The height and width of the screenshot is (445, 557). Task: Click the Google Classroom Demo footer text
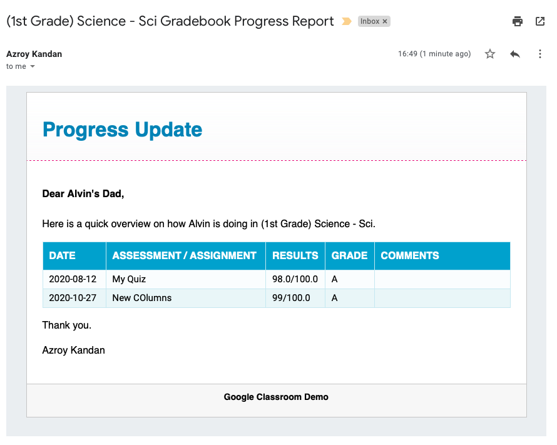coord(276,397)
